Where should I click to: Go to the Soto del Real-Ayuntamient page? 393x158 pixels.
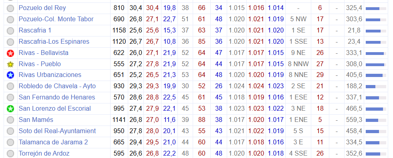[x=57, y=131]
